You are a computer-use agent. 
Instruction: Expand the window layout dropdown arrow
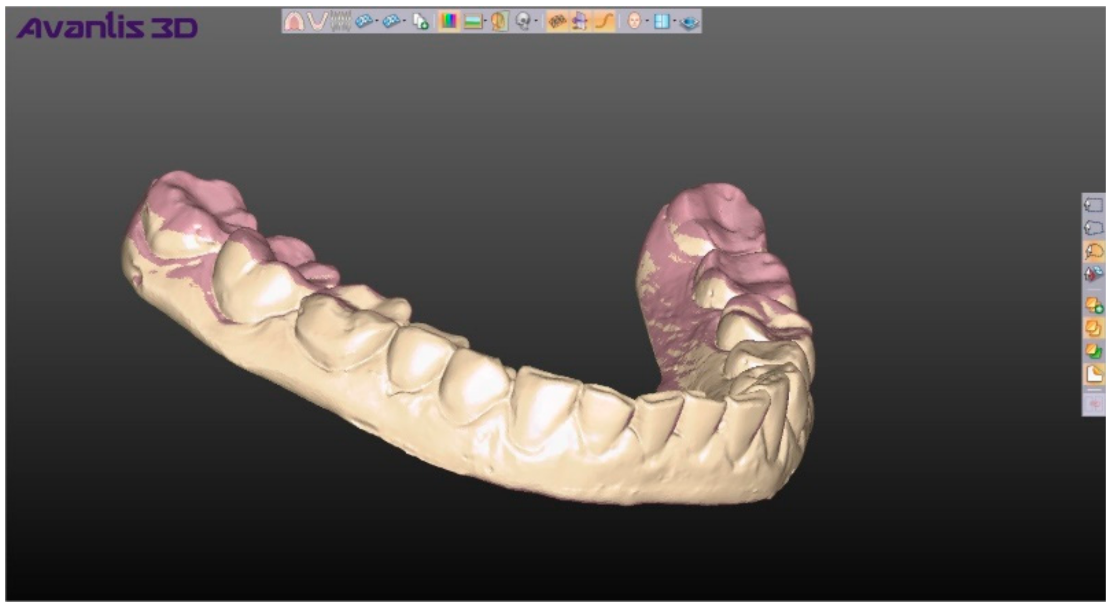pos(674,21)
